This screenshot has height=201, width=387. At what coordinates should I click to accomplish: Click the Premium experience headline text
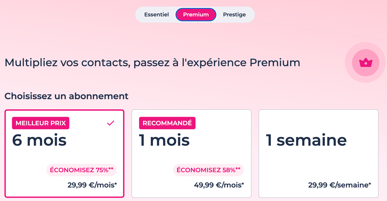click(152, 62)
